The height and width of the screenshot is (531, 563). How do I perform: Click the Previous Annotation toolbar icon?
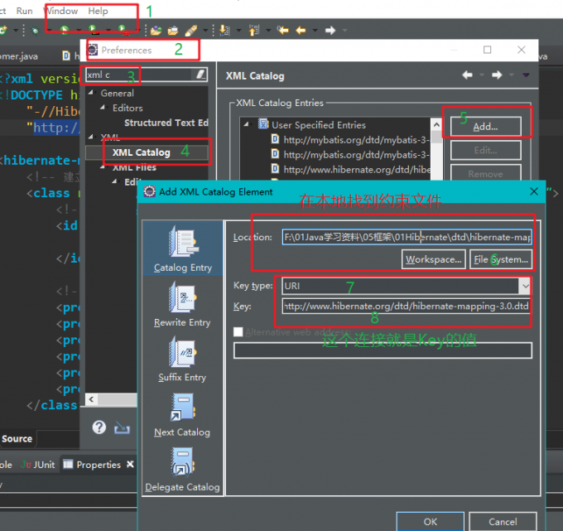(x=254, y=30)
